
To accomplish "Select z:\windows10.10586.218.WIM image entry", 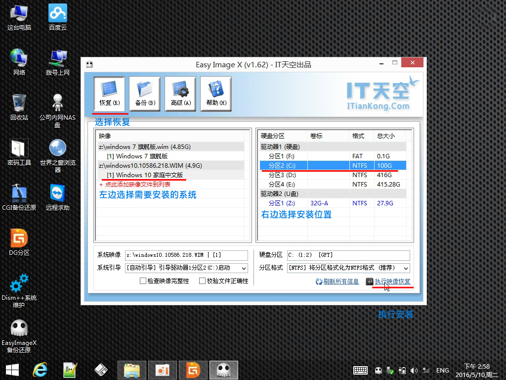I will coord(170,165).
